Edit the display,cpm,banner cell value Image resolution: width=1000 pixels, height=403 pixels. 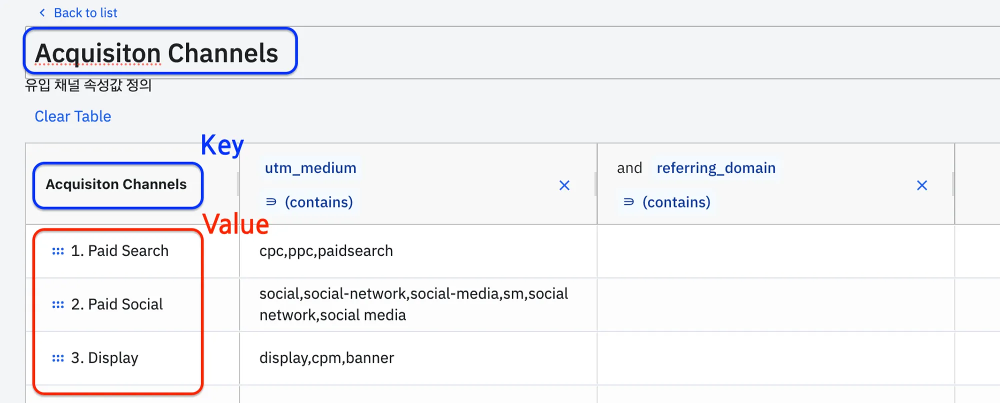point(326,358)
